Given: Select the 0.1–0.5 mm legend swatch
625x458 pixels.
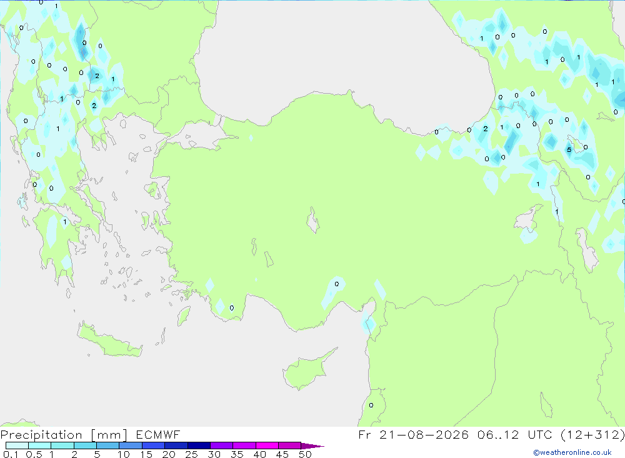Looking at the screenshot, I should [17, 446].
